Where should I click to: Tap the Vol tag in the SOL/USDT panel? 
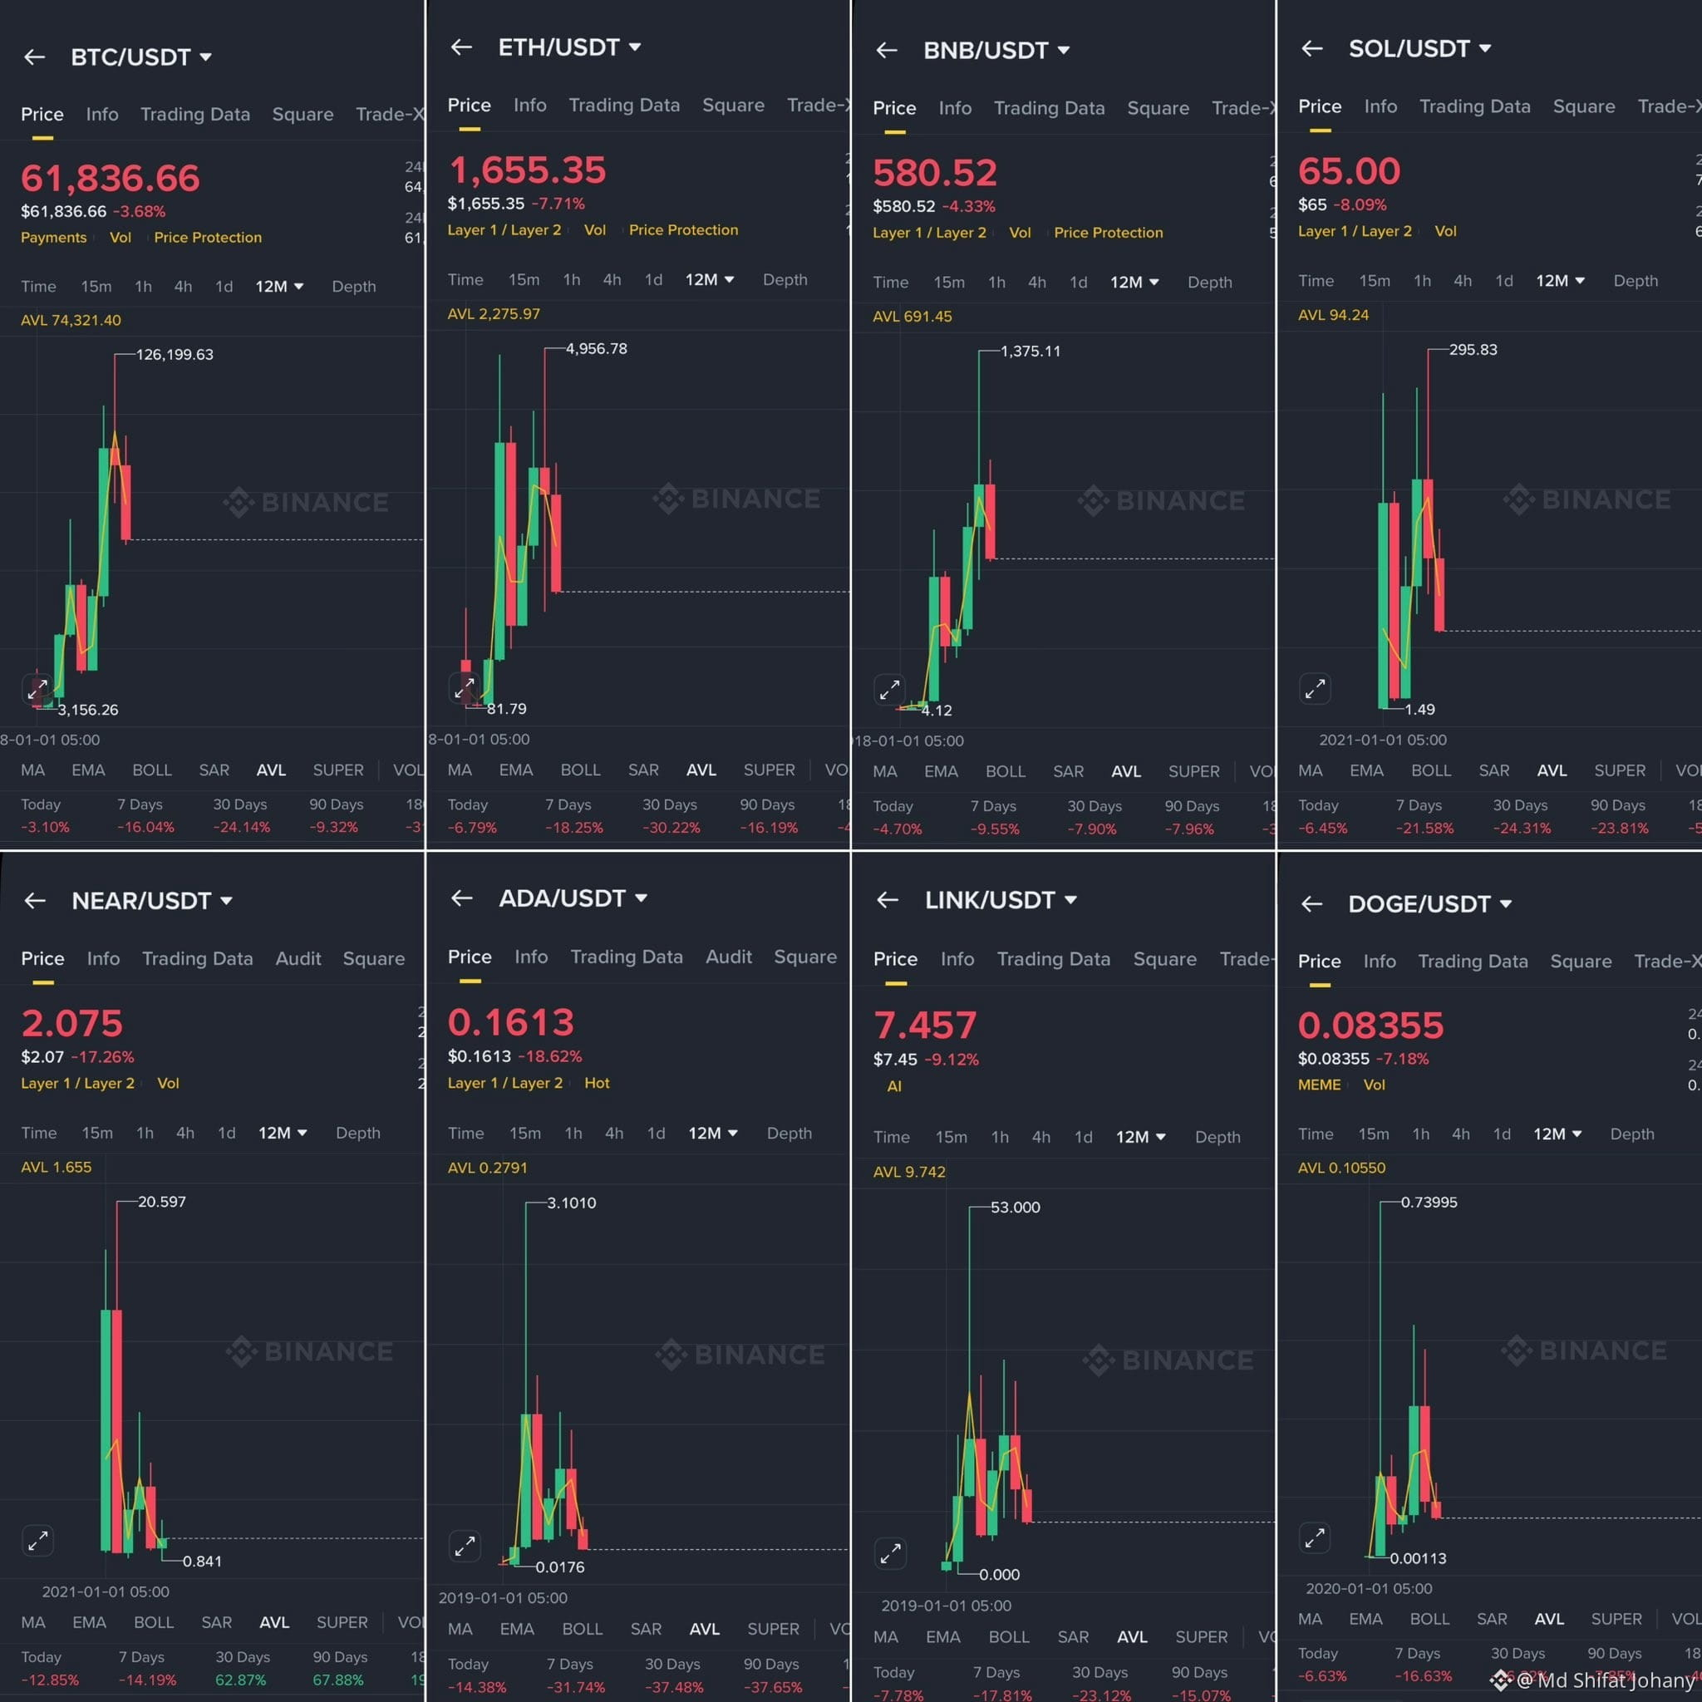point(1446,231)
